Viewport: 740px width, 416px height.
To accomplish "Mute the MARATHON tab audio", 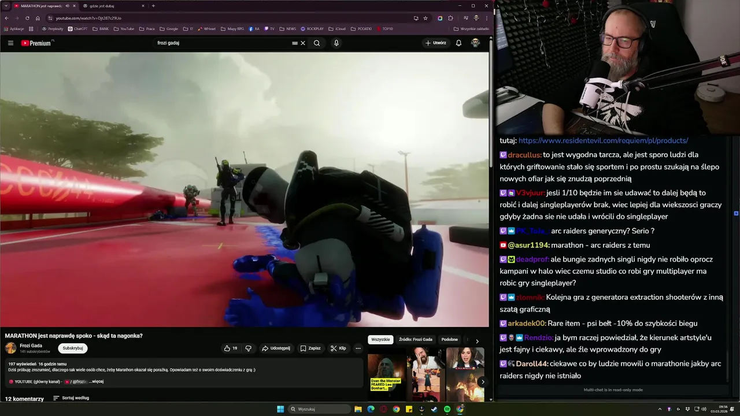I will [67, 6].
